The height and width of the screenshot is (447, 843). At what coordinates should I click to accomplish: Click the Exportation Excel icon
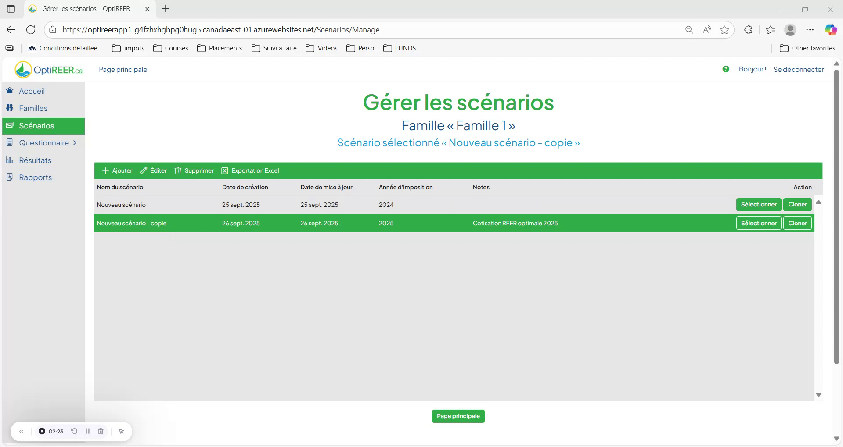click(x=225, y=170)
